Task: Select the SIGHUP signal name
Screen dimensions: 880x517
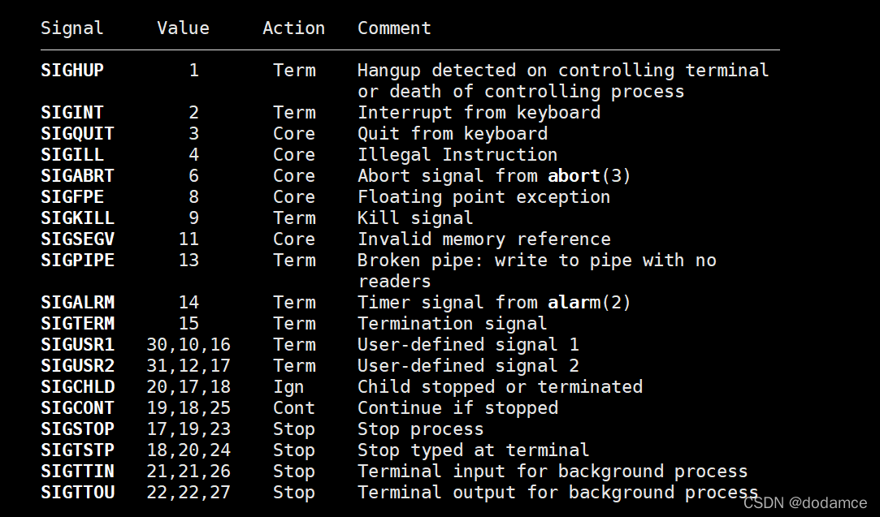Action: point(72,70)
